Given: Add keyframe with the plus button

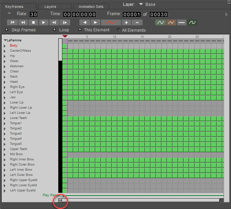Looking at the screenshot, I should (126, 22).
